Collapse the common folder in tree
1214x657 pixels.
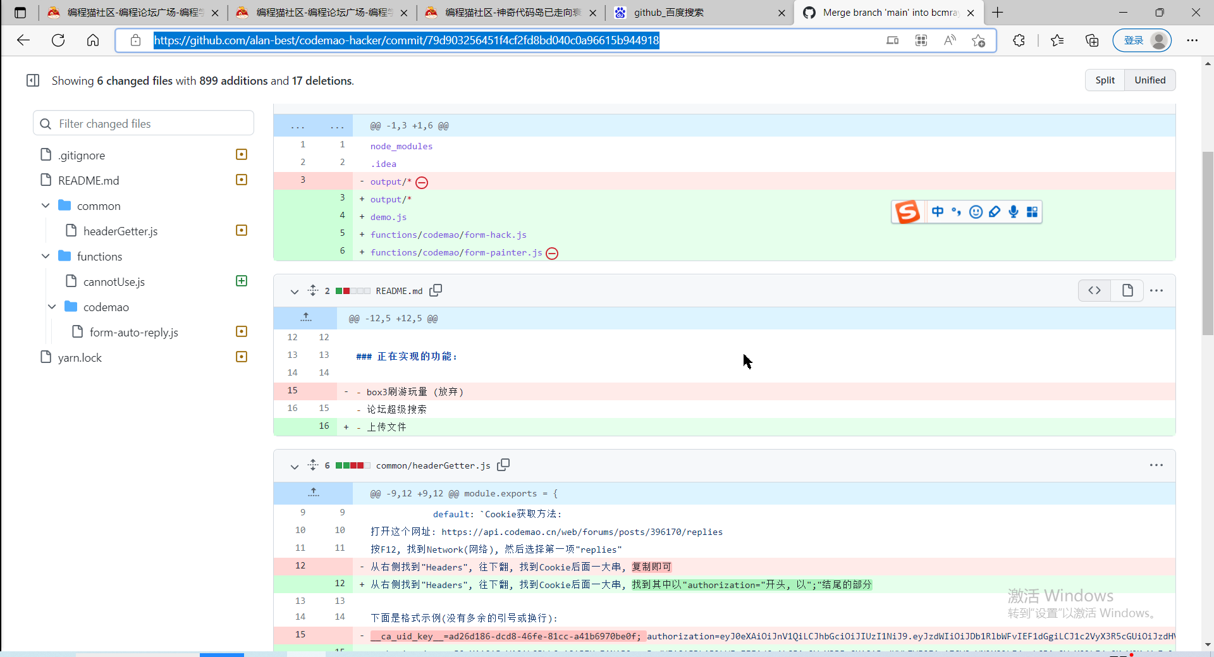pyautogui.click(x=46, y=206)
